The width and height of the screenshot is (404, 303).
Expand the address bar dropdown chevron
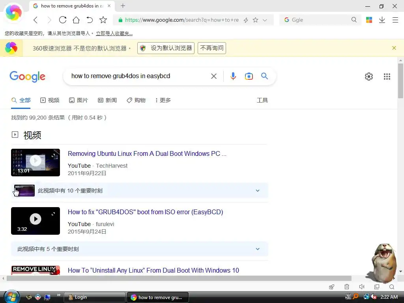tap(265, 20)
